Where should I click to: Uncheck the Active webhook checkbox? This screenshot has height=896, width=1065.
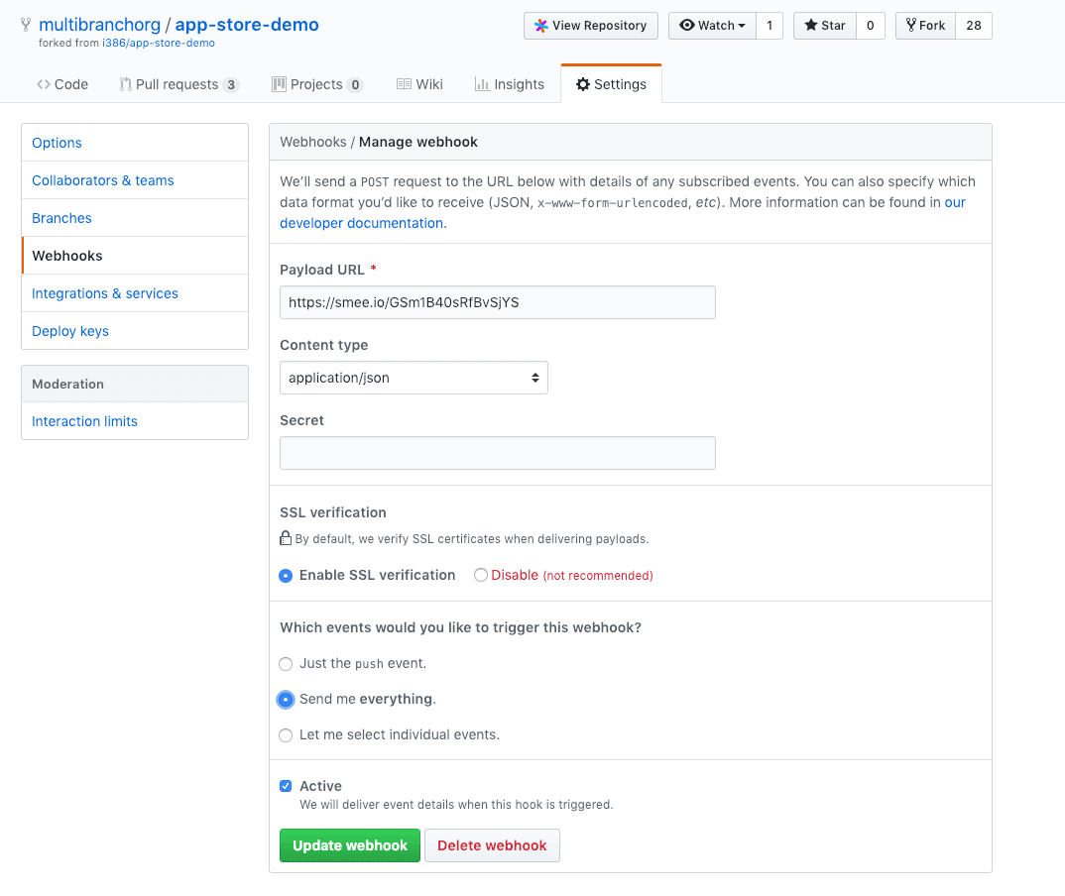click(x=286, y=785)
